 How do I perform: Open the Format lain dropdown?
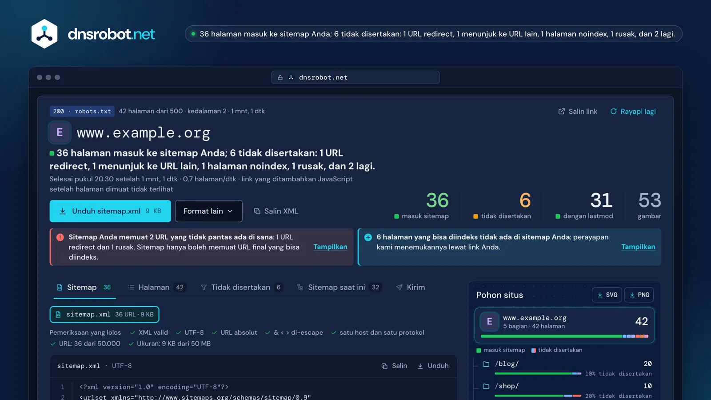pos(208,211)
